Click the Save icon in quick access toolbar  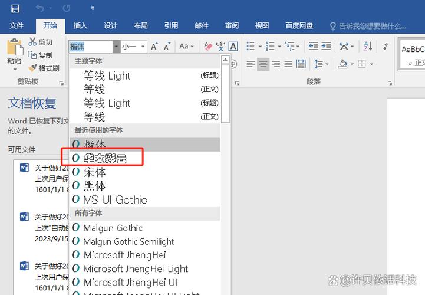click(15, 8)
